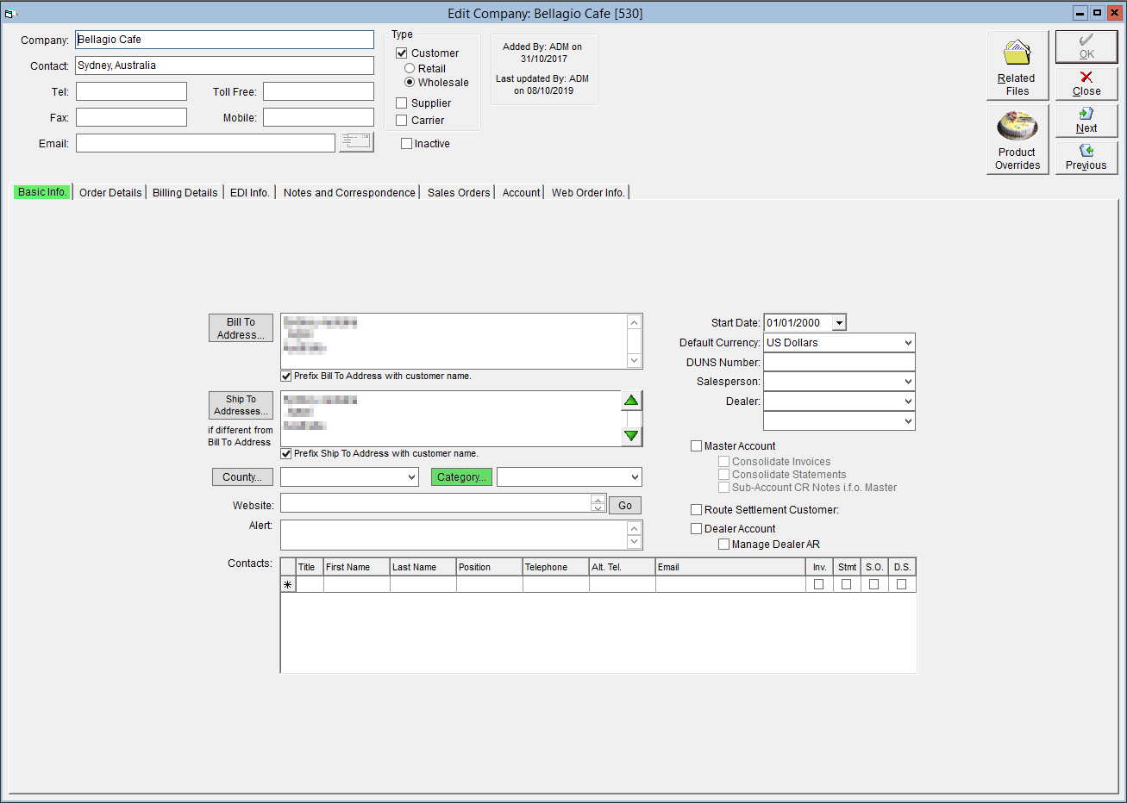Select the Wholesale radio option
Viewport: 1127px width, 803px height.
[x=410, y=82]
